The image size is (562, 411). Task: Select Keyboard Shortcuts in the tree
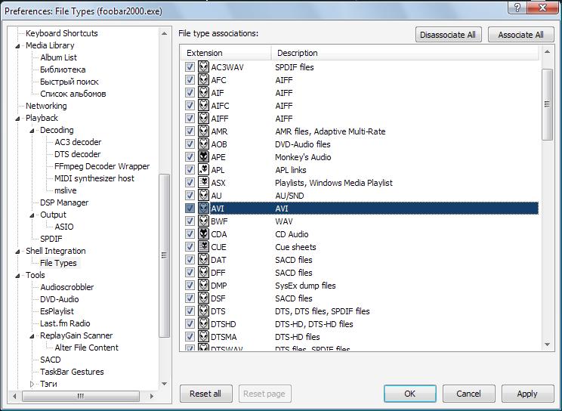pyautogui.click(x=61, y=33)
